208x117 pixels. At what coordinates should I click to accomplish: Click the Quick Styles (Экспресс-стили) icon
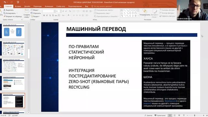pyautogui.click(x=154, y=11)
